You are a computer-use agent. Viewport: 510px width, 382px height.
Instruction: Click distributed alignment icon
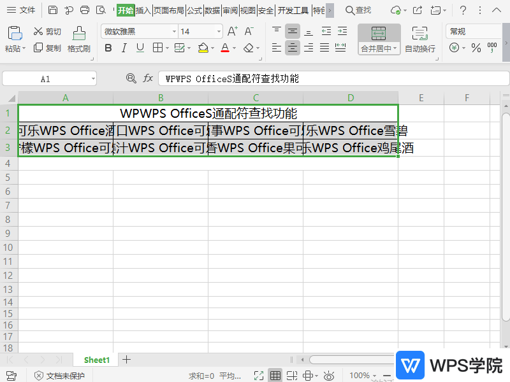(340, 48)
